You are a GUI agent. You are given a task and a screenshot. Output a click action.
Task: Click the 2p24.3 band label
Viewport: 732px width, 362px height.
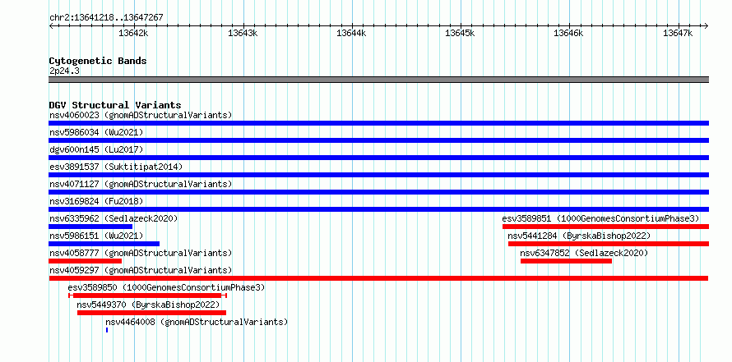coord(64,71)
